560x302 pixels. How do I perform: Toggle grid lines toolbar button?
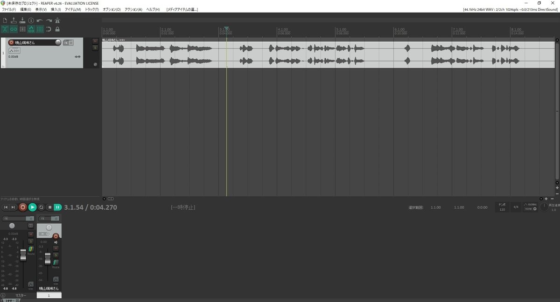coord(40,29)
